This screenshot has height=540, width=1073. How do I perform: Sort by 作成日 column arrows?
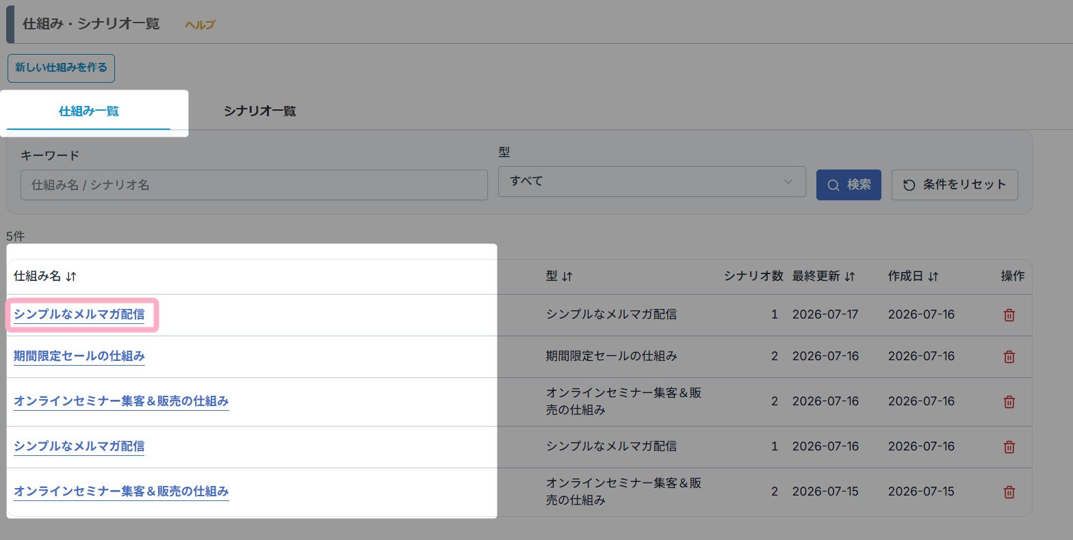tap(933, 277)
